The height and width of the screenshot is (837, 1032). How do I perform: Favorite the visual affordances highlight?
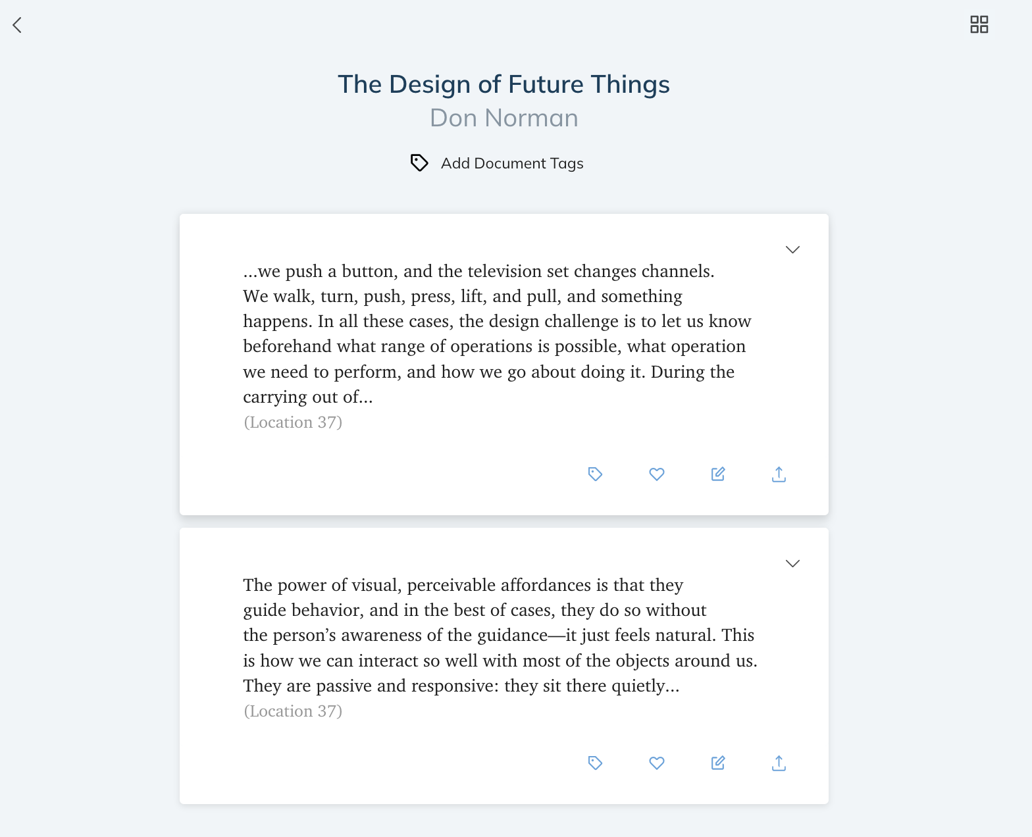(x=656, y=763)
